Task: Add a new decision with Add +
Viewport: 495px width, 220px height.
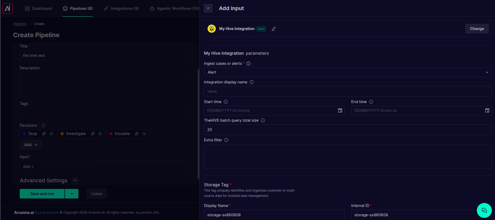Action: 31,145
